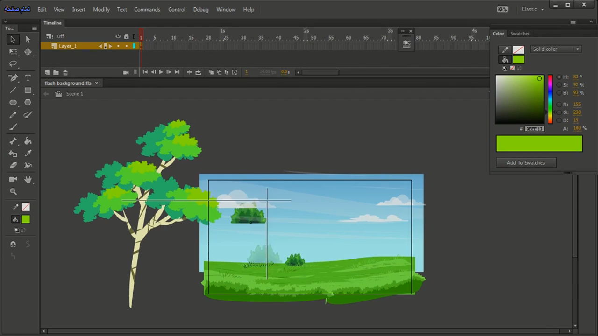Open the Control menu

click(x=177, y=9)
